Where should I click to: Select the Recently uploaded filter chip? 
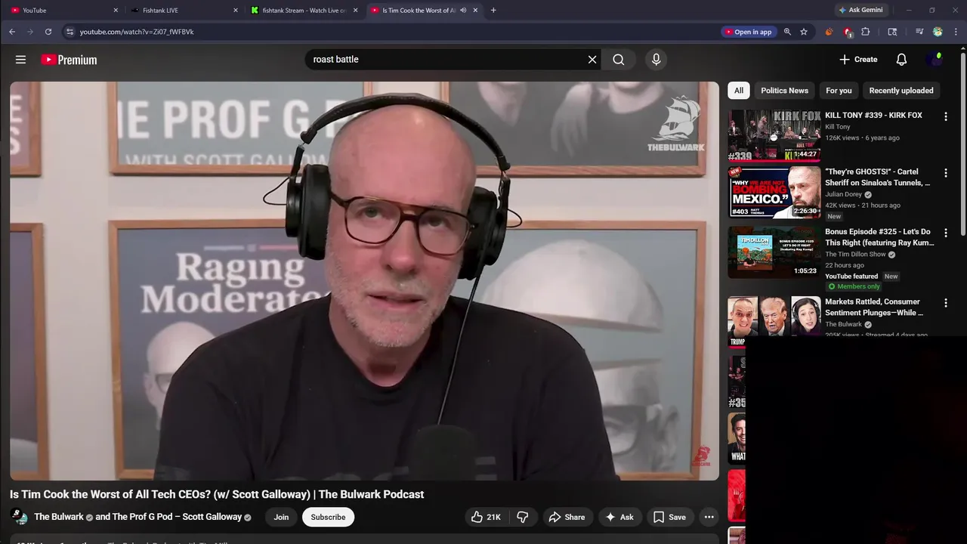(901, 91)
